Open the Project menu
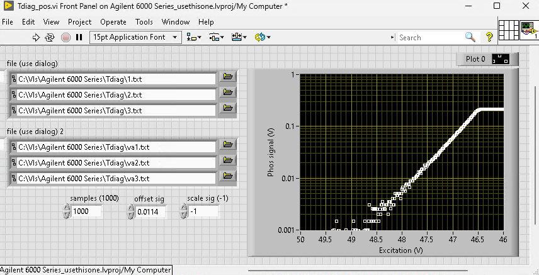Image resolution: width=539 pixels, height=275 pixels. 79,22
